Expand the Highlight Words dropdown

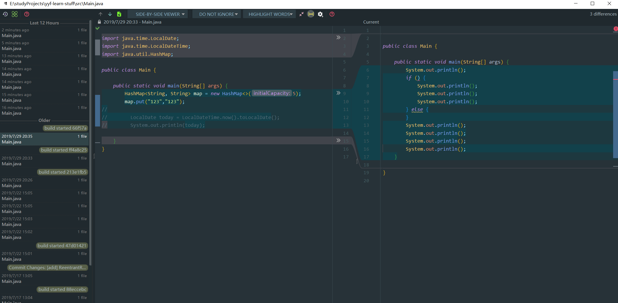tap(270, 14)
